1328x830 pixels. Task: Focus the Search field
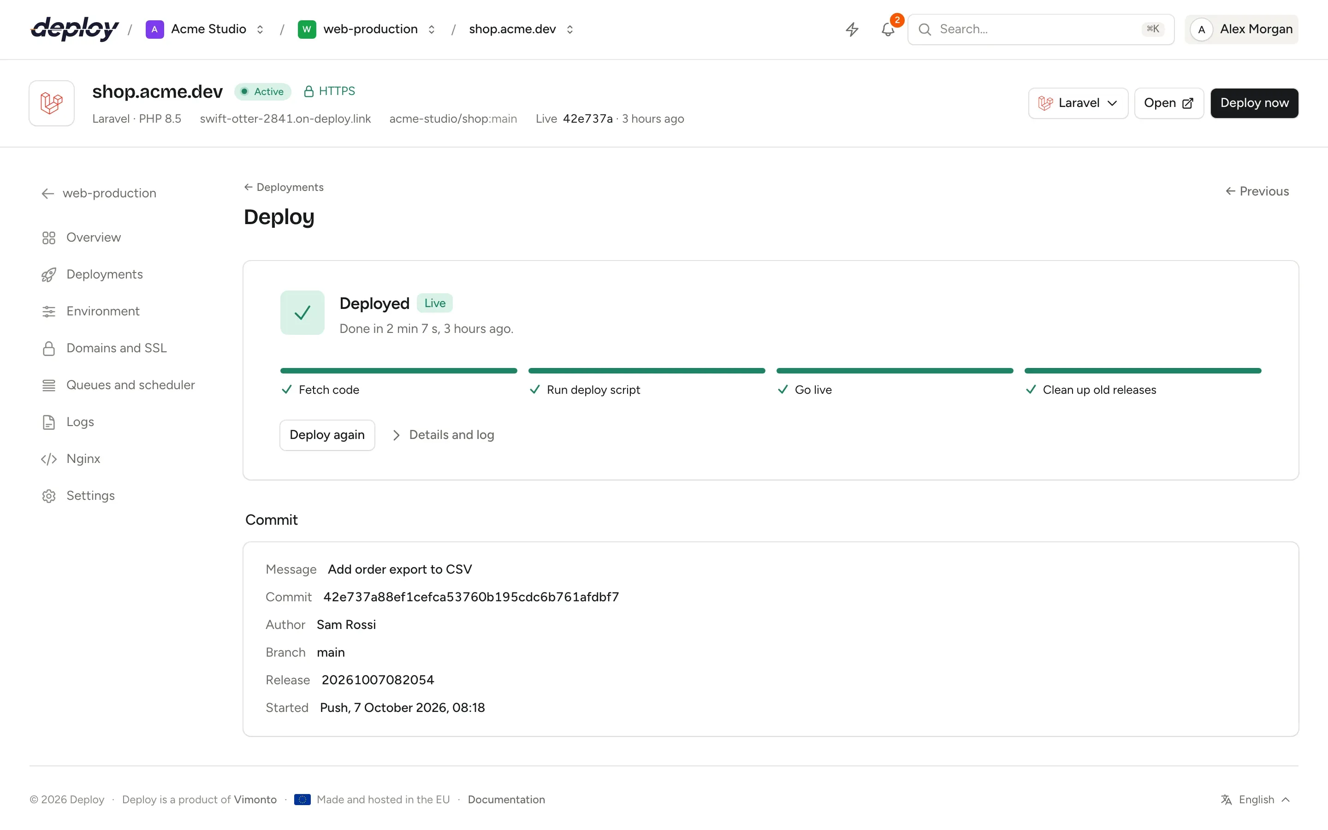(x=1040, y=29)
